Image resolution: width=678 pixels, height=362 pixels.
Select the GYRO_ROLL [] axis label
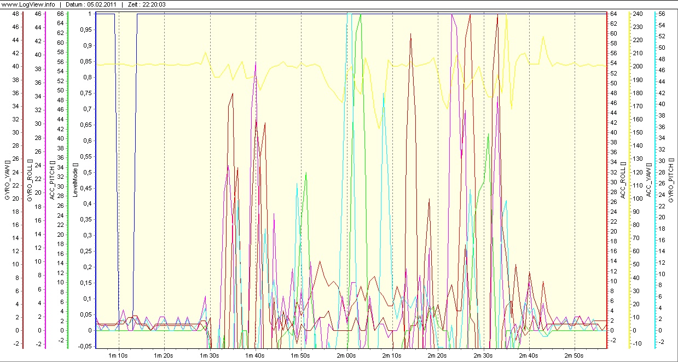click(x=30, y=181)
